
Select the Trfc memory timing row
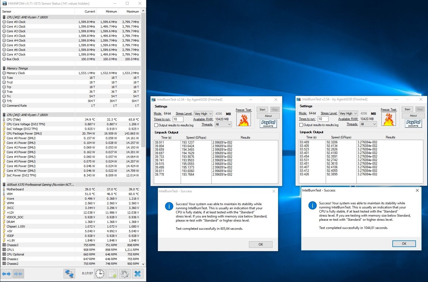tap(71, 101)
